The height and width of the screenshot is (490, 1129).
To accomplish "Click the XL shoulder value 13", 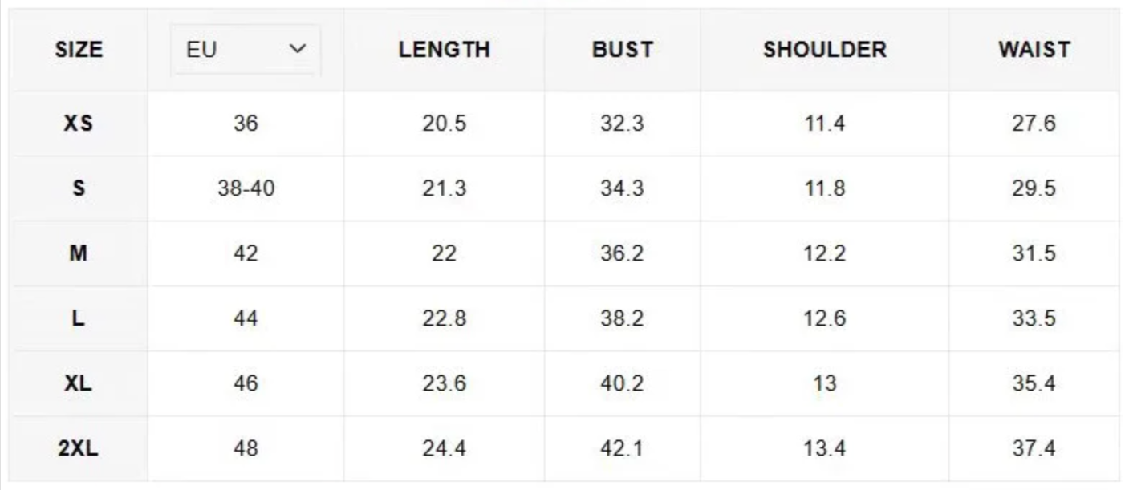I will (824, 384).
